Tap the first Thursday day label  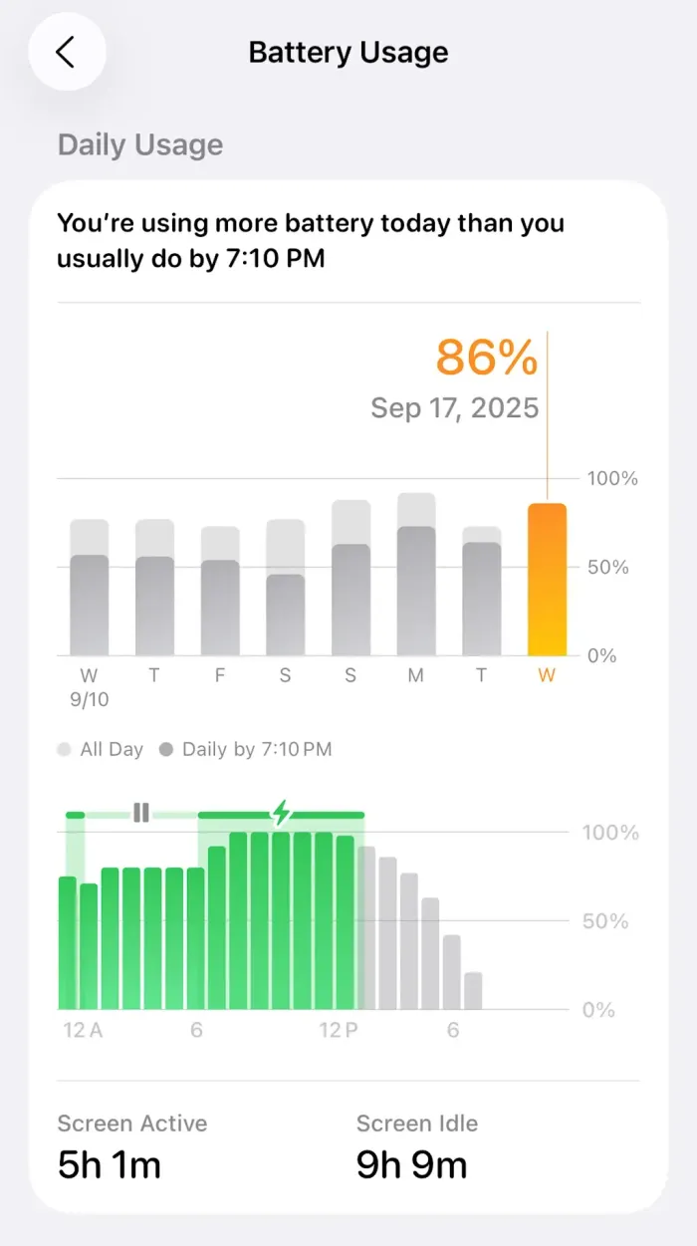click(x=154, y=676)
